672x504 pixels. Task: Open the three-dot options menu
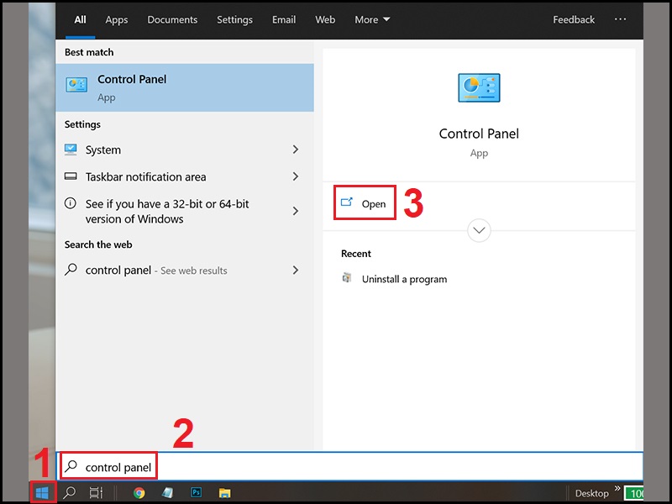(x=620, y=19)
